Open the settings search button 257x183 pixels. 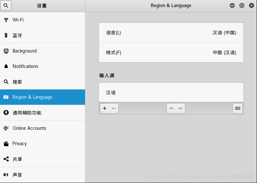(x=6, y=5)
